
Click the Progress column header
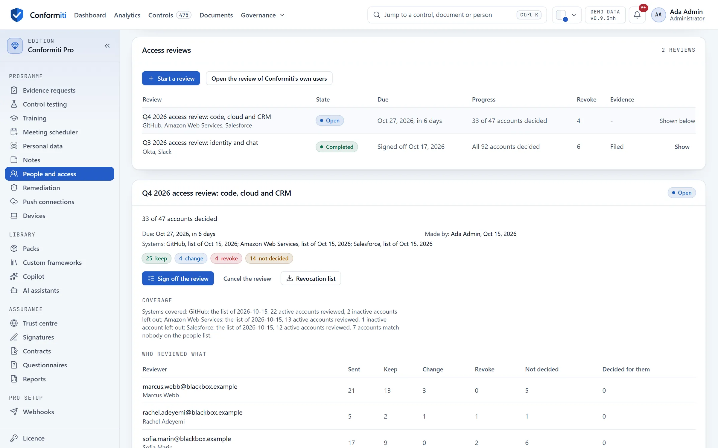click(483, 99)
